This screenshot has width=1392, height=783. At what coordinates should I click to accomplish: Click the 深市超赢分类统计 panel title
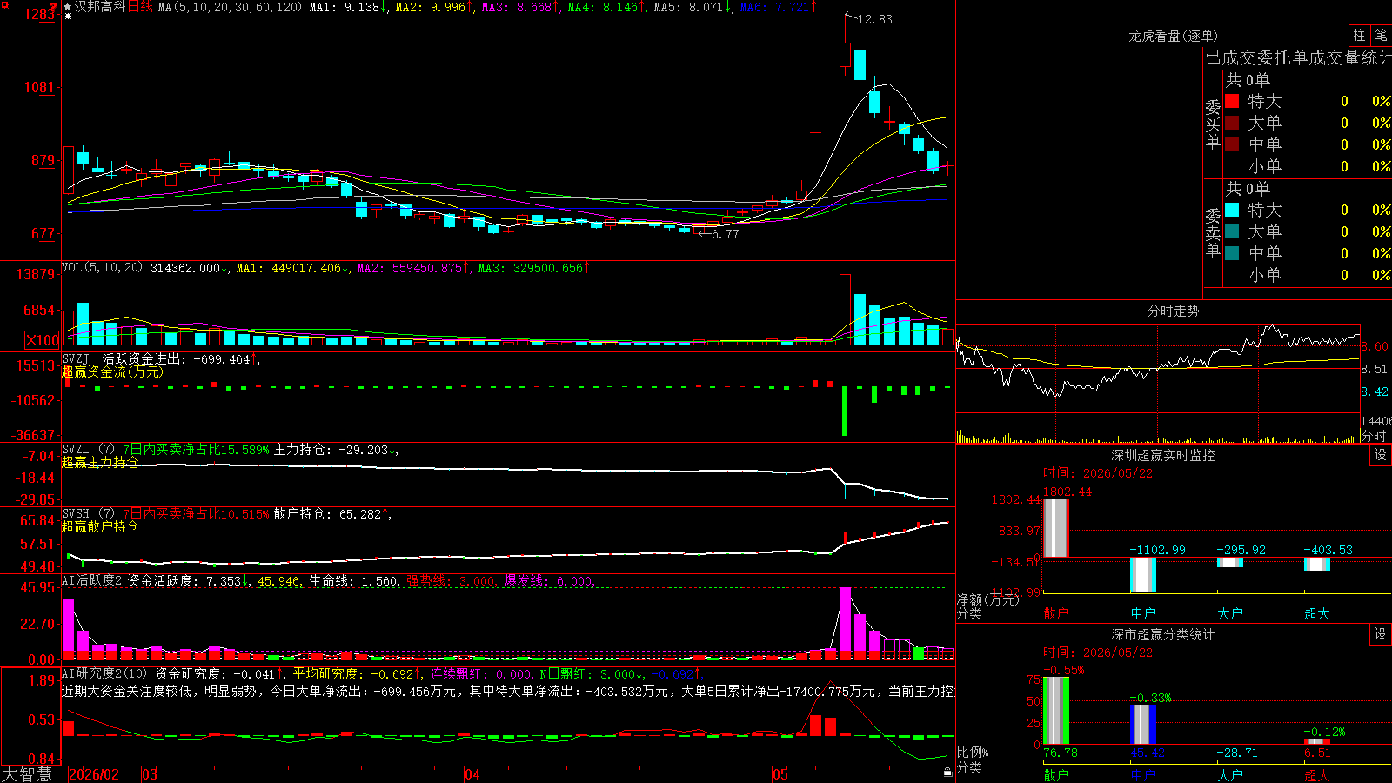(x=1163, y=635)
